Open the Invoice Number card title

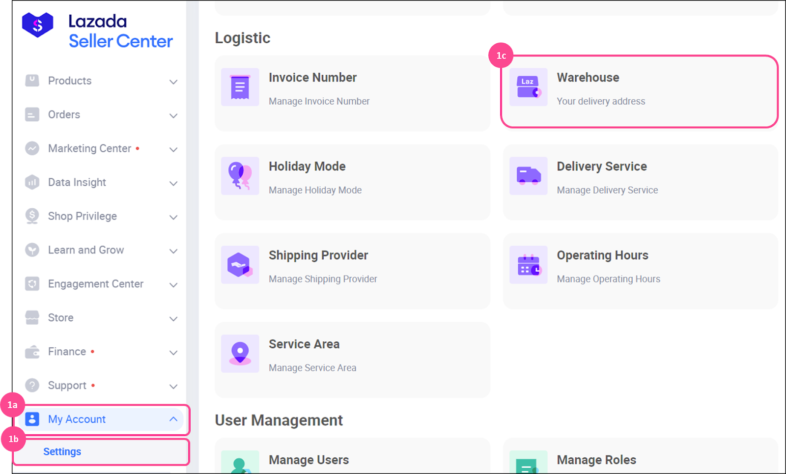[312, 78]
